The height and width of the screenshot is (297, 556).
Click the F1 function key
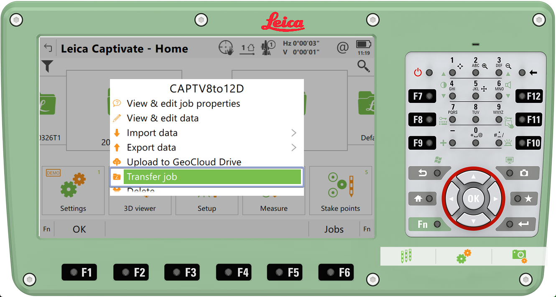point(79,272)
